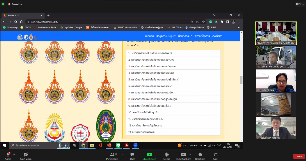The height and width of the screenshot is (161, 306).
Task: Open the Reactions menu
Action: 200,154
